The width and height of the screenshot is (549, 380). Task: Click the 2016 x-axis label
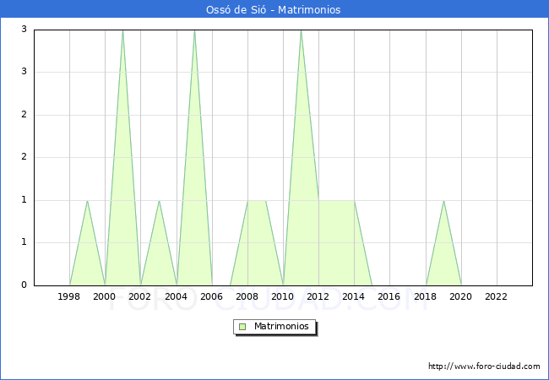tap(389, 296)
